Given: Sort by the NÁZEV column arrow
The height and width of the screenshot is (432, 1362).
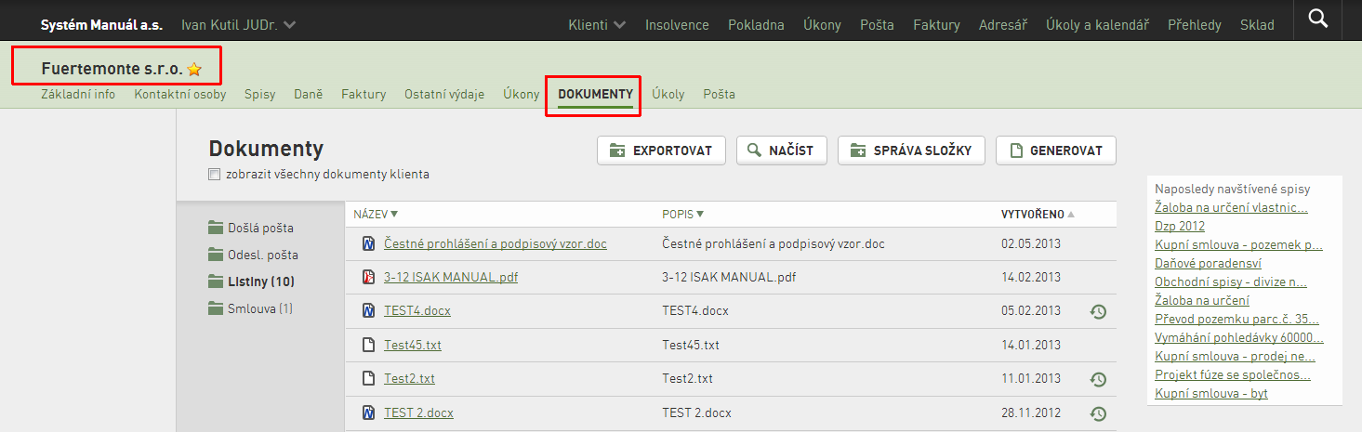Looking at the screenshot, I should tap(394, 215).
